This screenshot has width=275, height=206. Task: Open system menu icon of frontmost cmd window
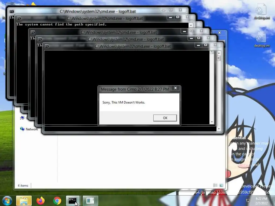click(x=47, y=46)
